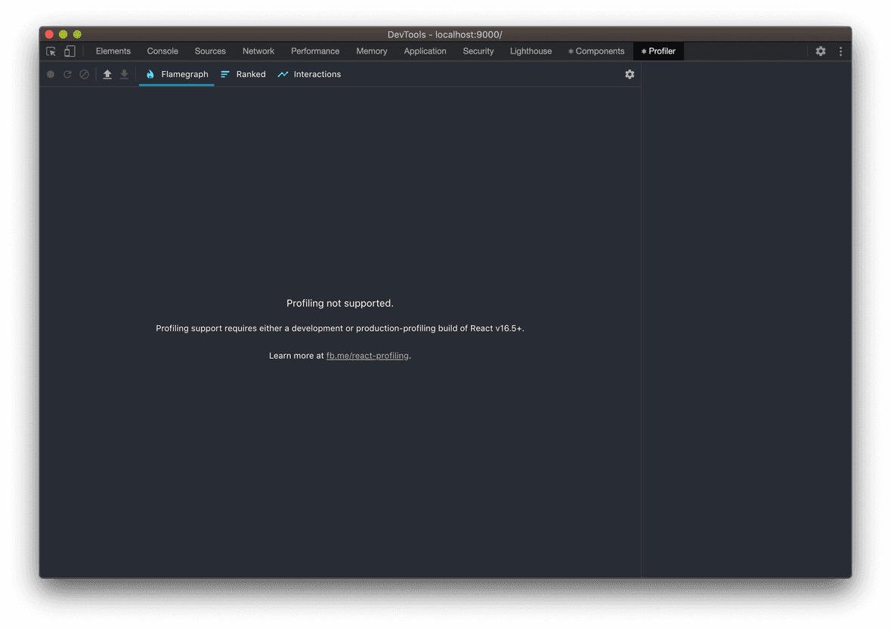Switch to the Memory panel
891x630 pixels.
click(x=372, y=51)
